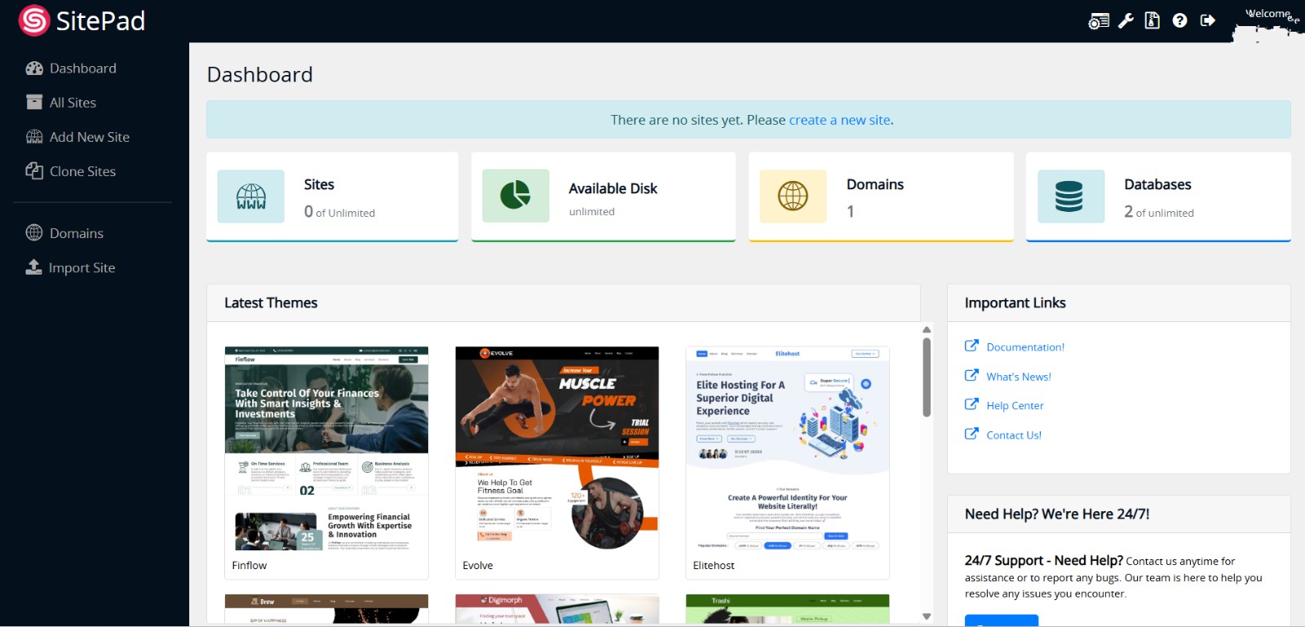Image resolution: width=1305 pixels, height=627 pixels.
Task: Click the All Sites archive icon
Action: (x=34, y=103)
